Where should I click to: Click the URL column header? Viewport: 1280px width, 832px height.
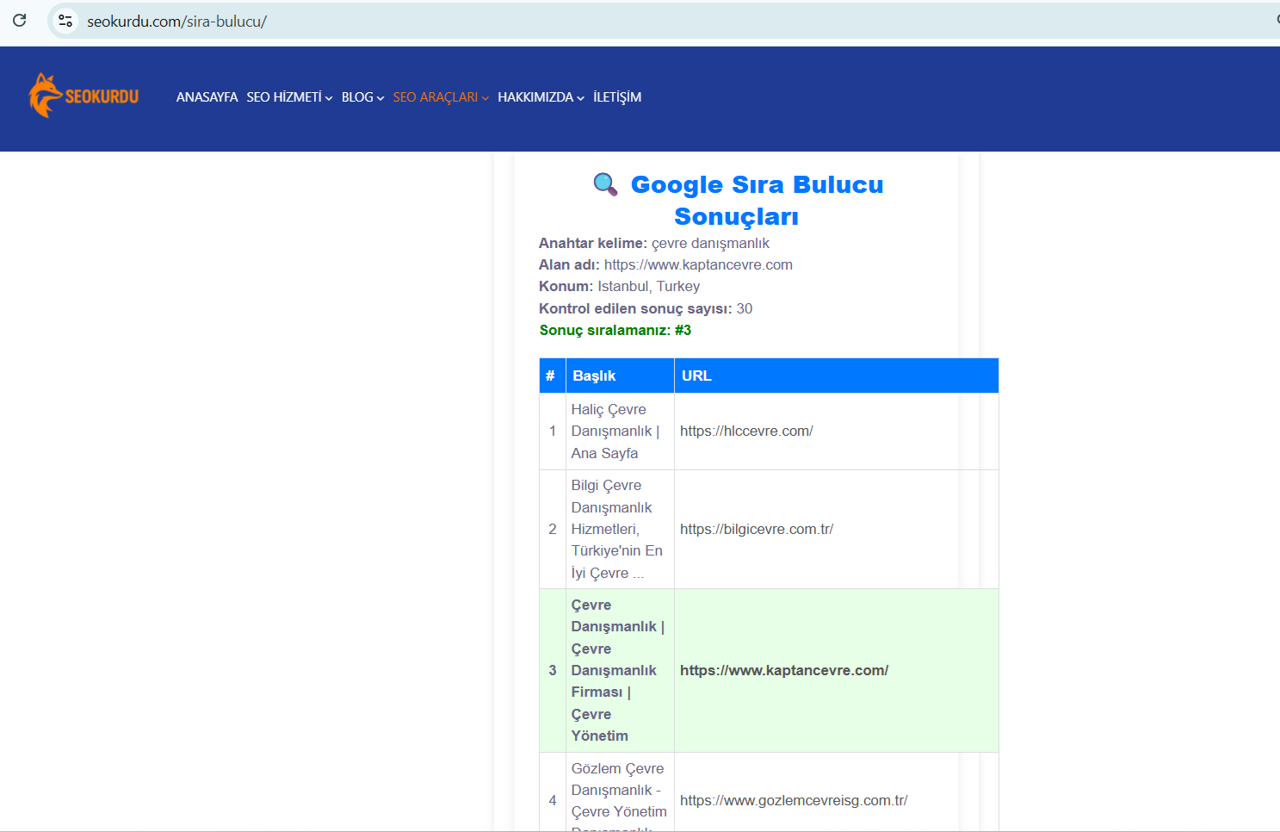(x=837, y=376)
